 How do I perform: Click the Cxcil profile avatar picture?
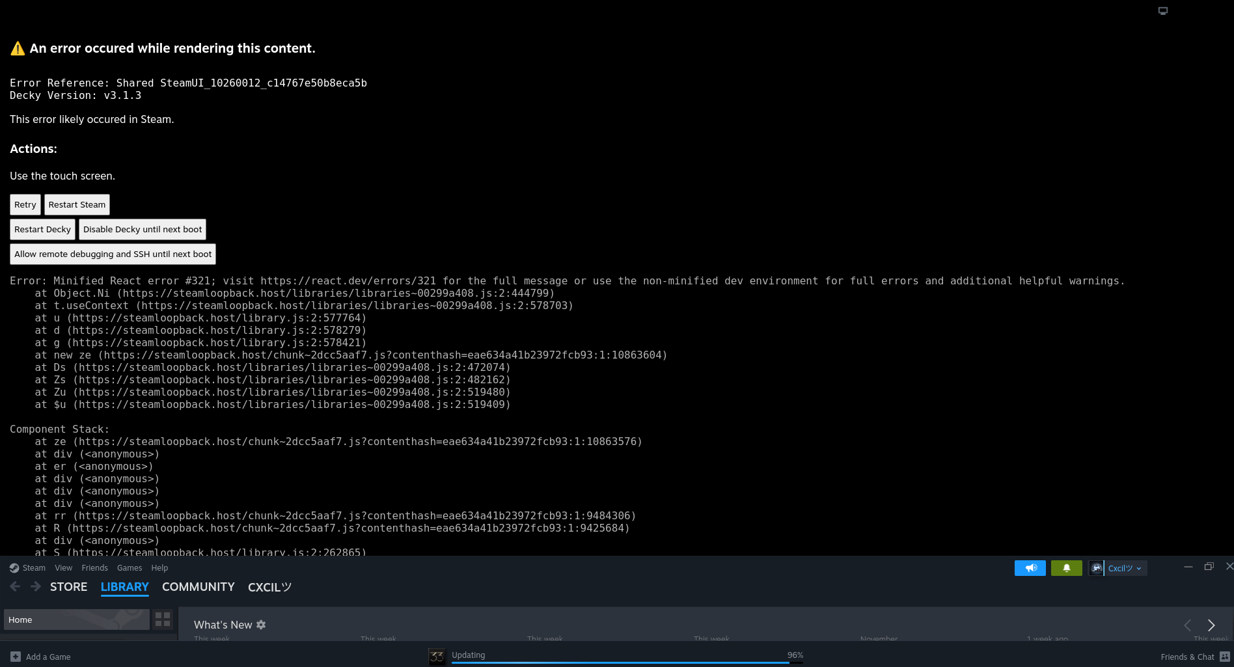1097,568
